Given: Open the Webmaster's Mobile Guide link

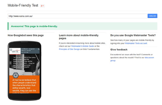Looking at the screenshot, I should [x=82, y=46].
